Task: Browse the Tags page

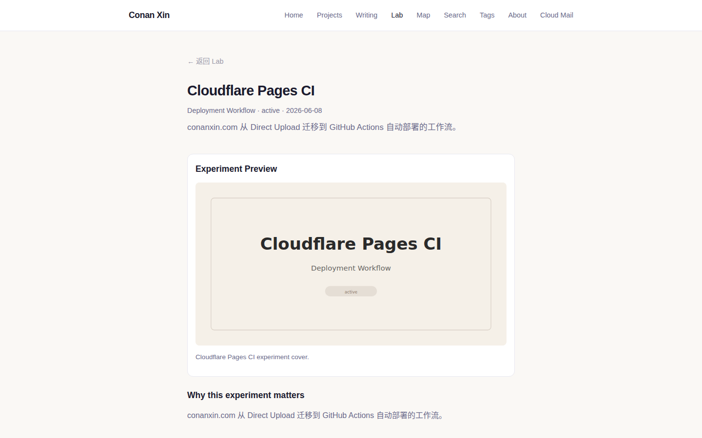Action: [487, 15]
